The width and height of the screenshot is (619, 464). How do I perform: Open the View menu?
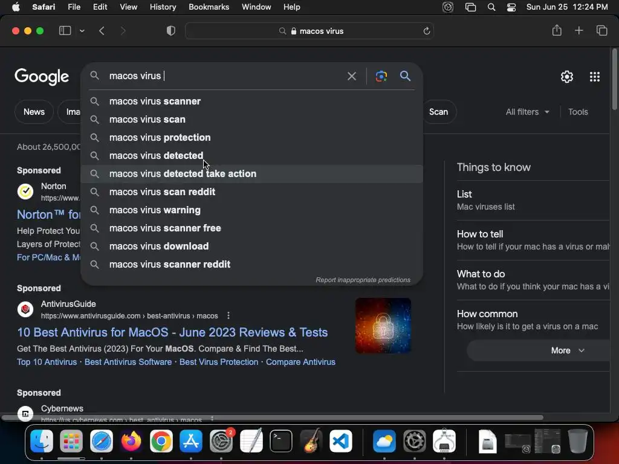(128, 7)
